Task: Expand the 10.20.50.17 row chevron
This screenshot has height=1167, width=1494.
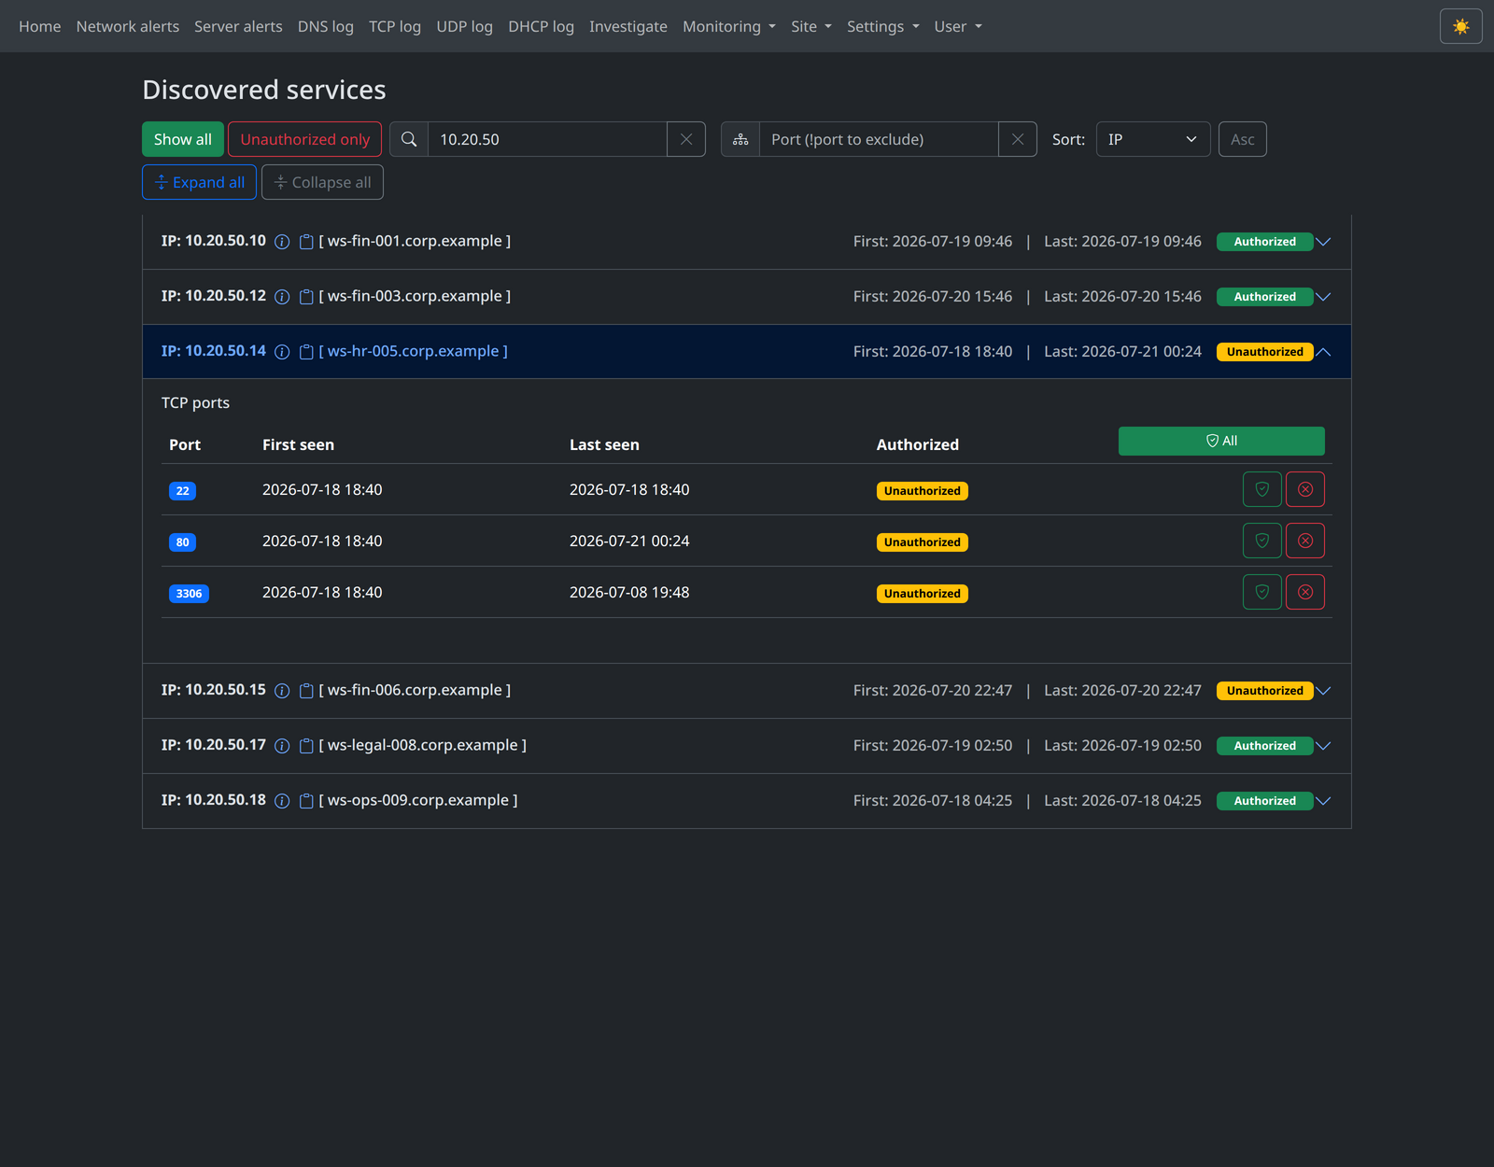Action: [x=1323, y=746]
